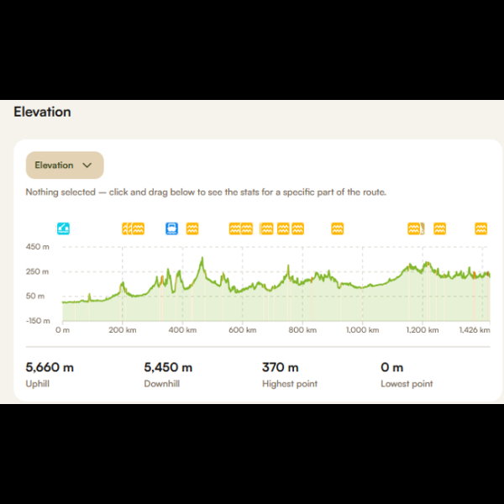Click the highest peak on the elevation graph
504x504 pixels.
[x=202, y=258]
